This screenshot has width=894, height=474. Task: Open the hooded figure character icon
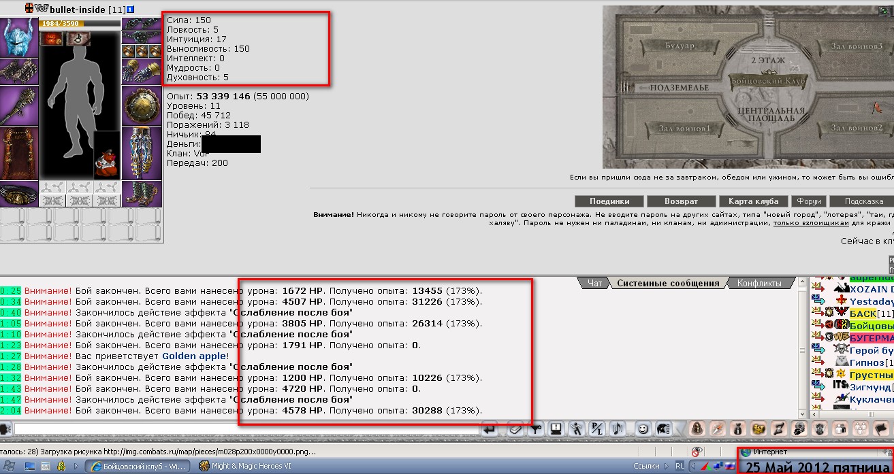[x=698, y=428]
